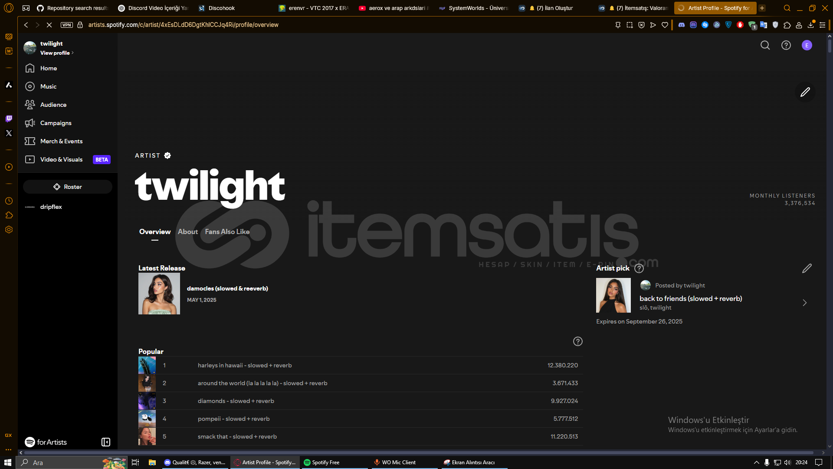Screen dimensions: 833x469
Task: Open browser downloads icon
Action: [x=810, y=25]
